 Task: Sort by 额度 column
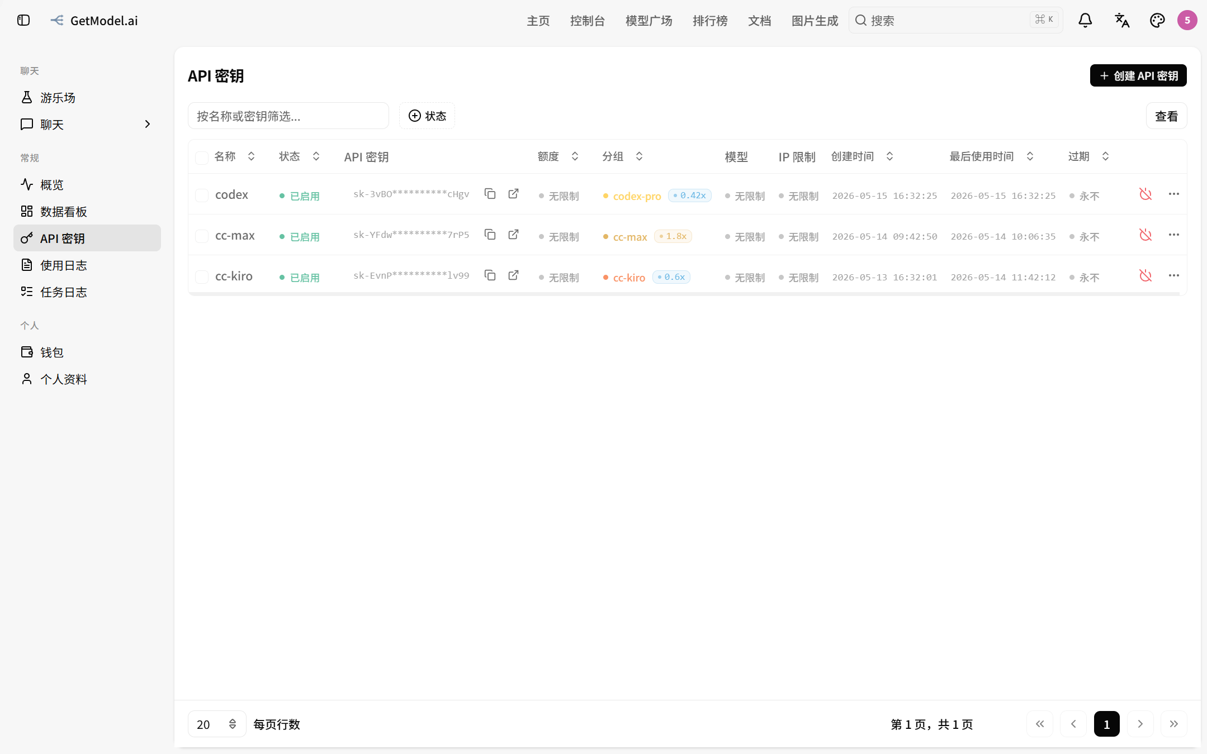tap(558, 156)
